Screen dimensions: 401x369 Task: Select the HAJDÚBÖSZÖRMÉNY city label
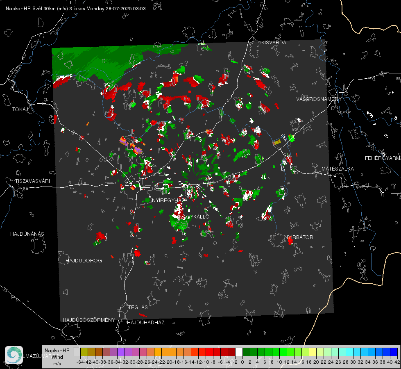(89, 320)
